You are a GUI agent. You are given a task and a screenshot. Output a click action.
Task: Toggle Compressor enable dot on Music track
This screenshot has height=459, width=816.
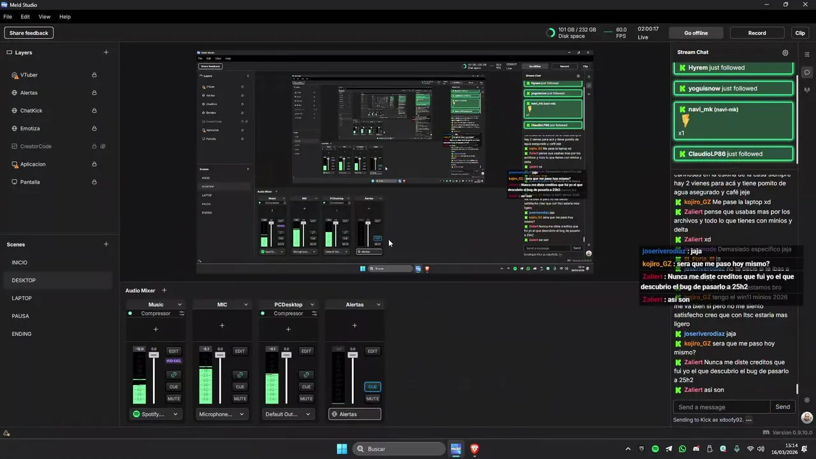pos(130,314)
